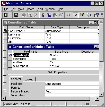Open the Tools menu
Screen dimensions: 105x107
pos(40,9)
